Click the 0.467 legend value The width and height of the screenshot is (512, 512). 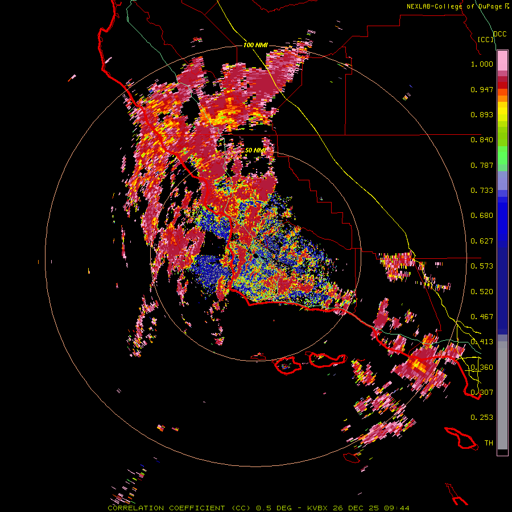pos(482,317)
